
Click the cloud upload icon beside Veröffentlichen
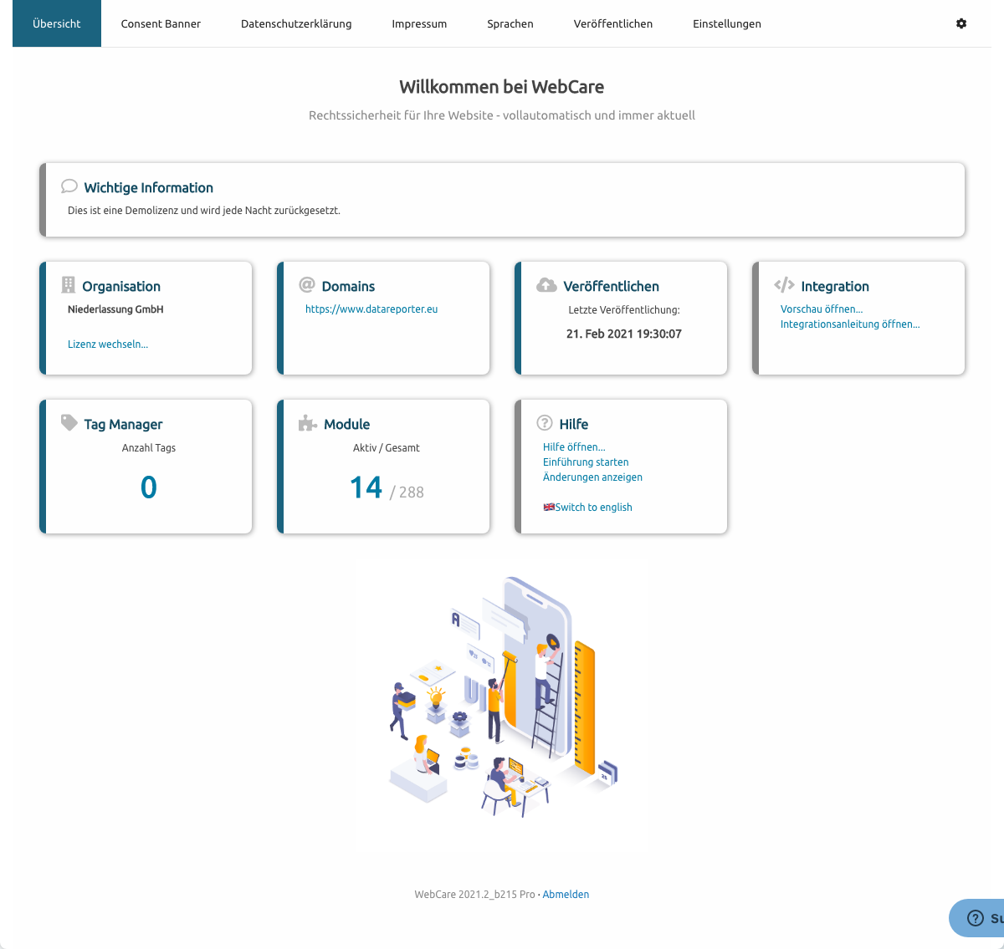(546, 284)
